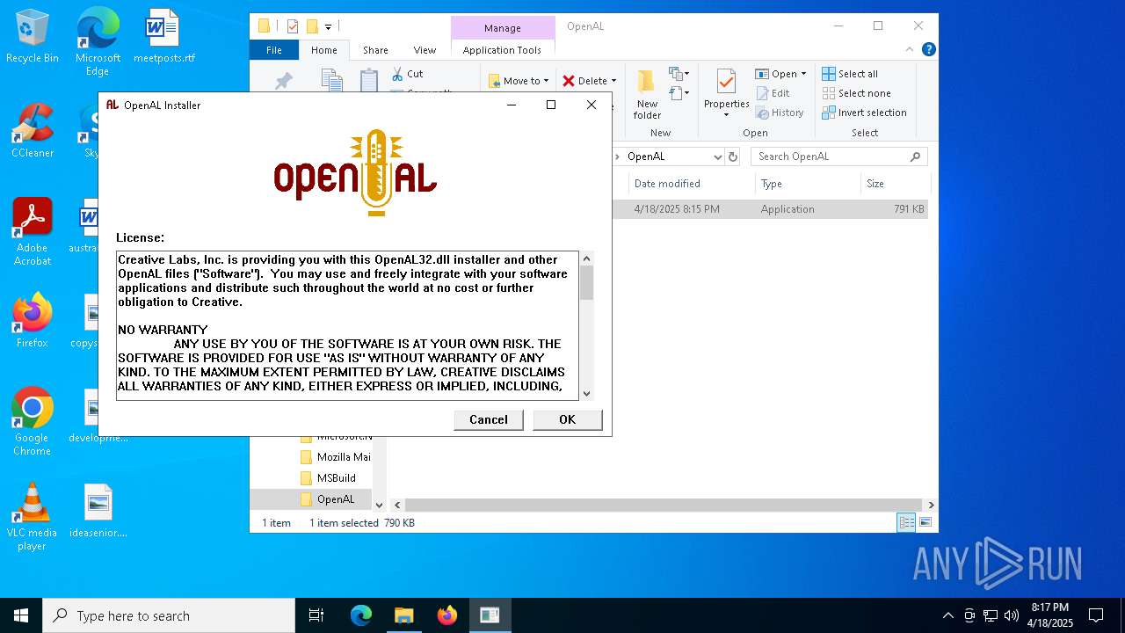This screenshot has width=1125, height=633.
Task: Click the Windows Start button
Action: [x=21, y=615]
